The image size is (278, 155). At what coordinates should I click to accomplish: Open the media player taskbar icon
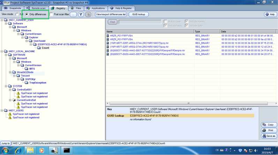pos(42,151)
